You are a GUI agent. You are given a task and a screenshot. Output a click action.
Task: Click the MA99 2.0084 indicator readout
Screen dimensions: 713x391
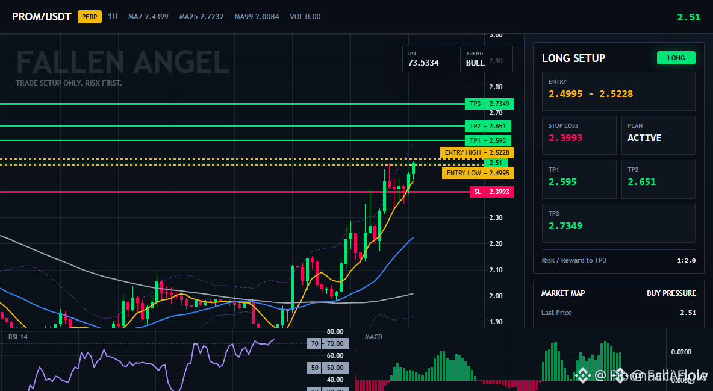pyautogui.click(x=257, y=16)
